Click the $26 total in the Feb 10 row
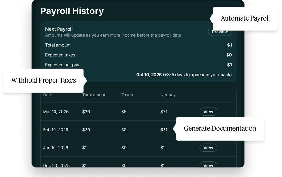Viewport: 282px width, 177px height. pos(86,129)
